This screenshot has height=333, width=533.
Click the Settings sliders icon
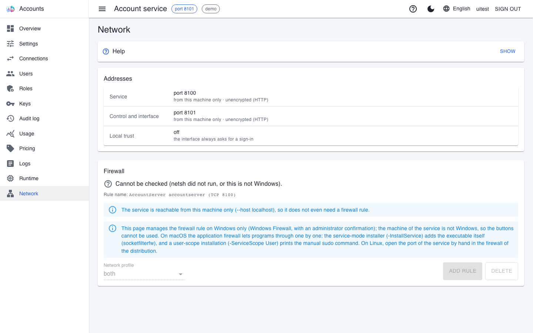pos(10,44)
